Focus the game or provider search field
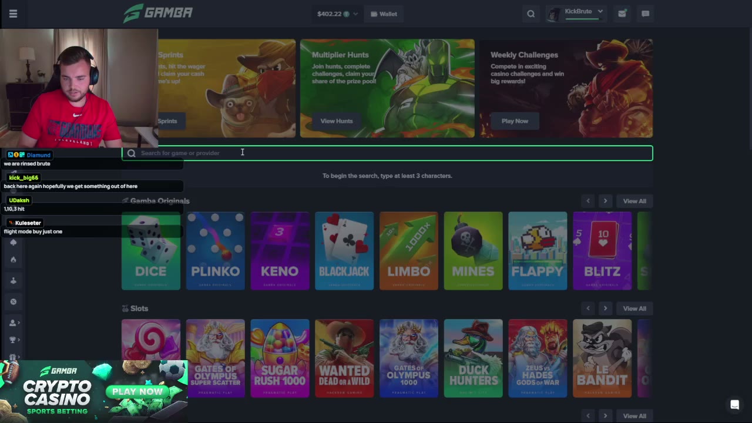Screen dimensions: 752x423 coord(387,153)
